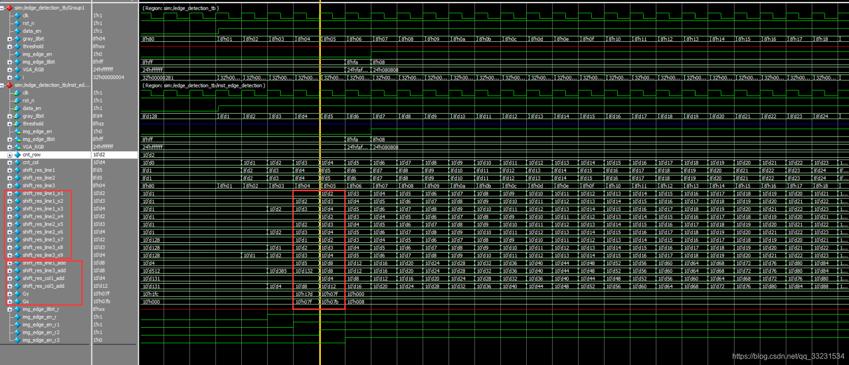
Task: Expand the shift_res_line1 bus
Action: click(x=10, y=170)
